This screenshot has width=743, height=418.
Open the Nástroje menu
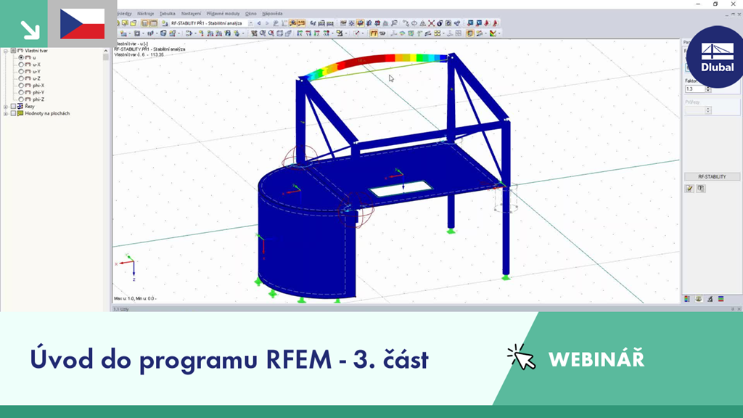tap(145, 14)
